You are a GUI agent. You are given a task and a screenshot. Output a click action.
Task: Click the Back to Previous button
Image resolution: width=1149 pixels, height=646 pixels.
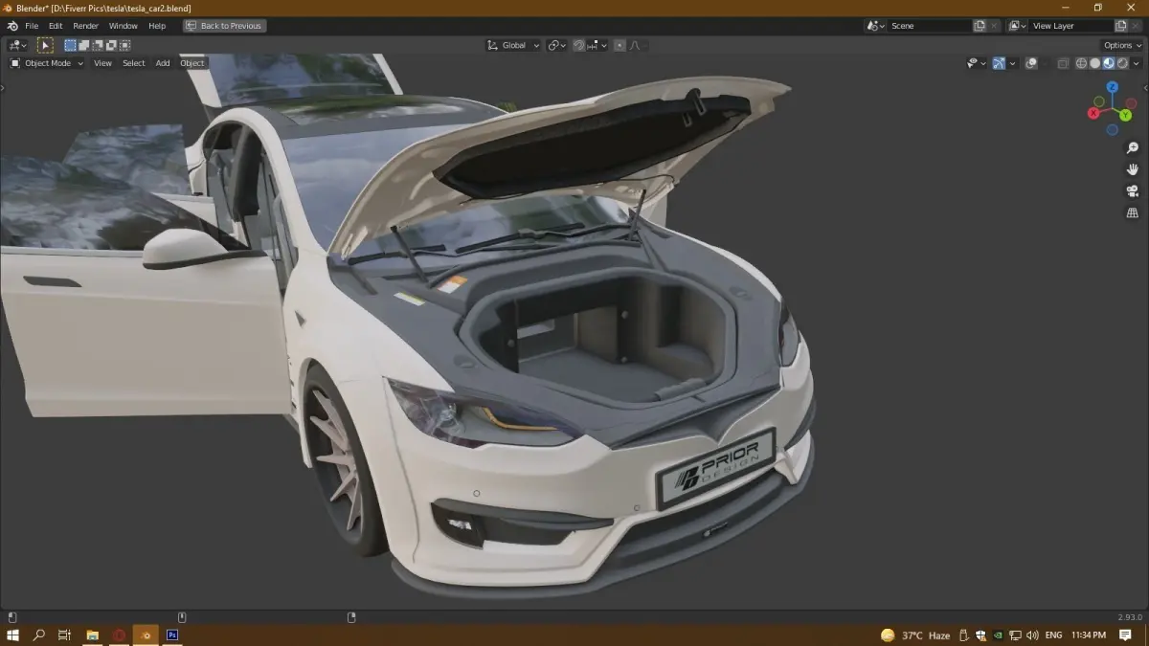(225, 26)
